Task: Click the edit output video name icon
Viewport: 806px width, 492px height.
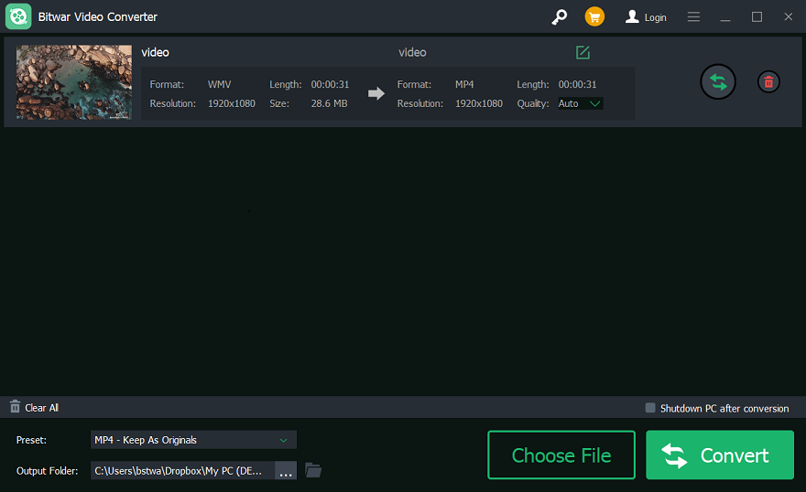Action: [583, 52]
